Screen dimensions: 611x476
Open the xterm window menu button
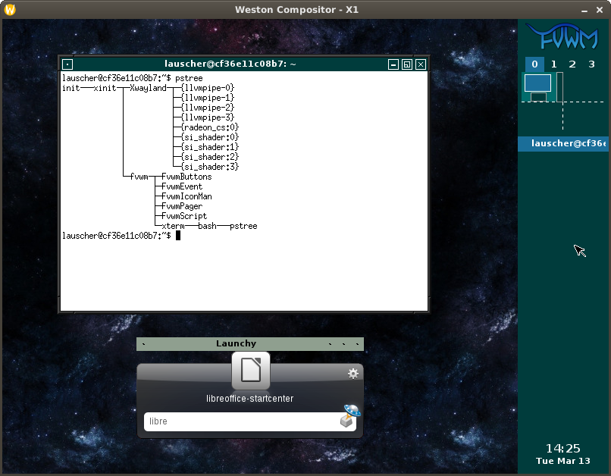coord(67,64)
